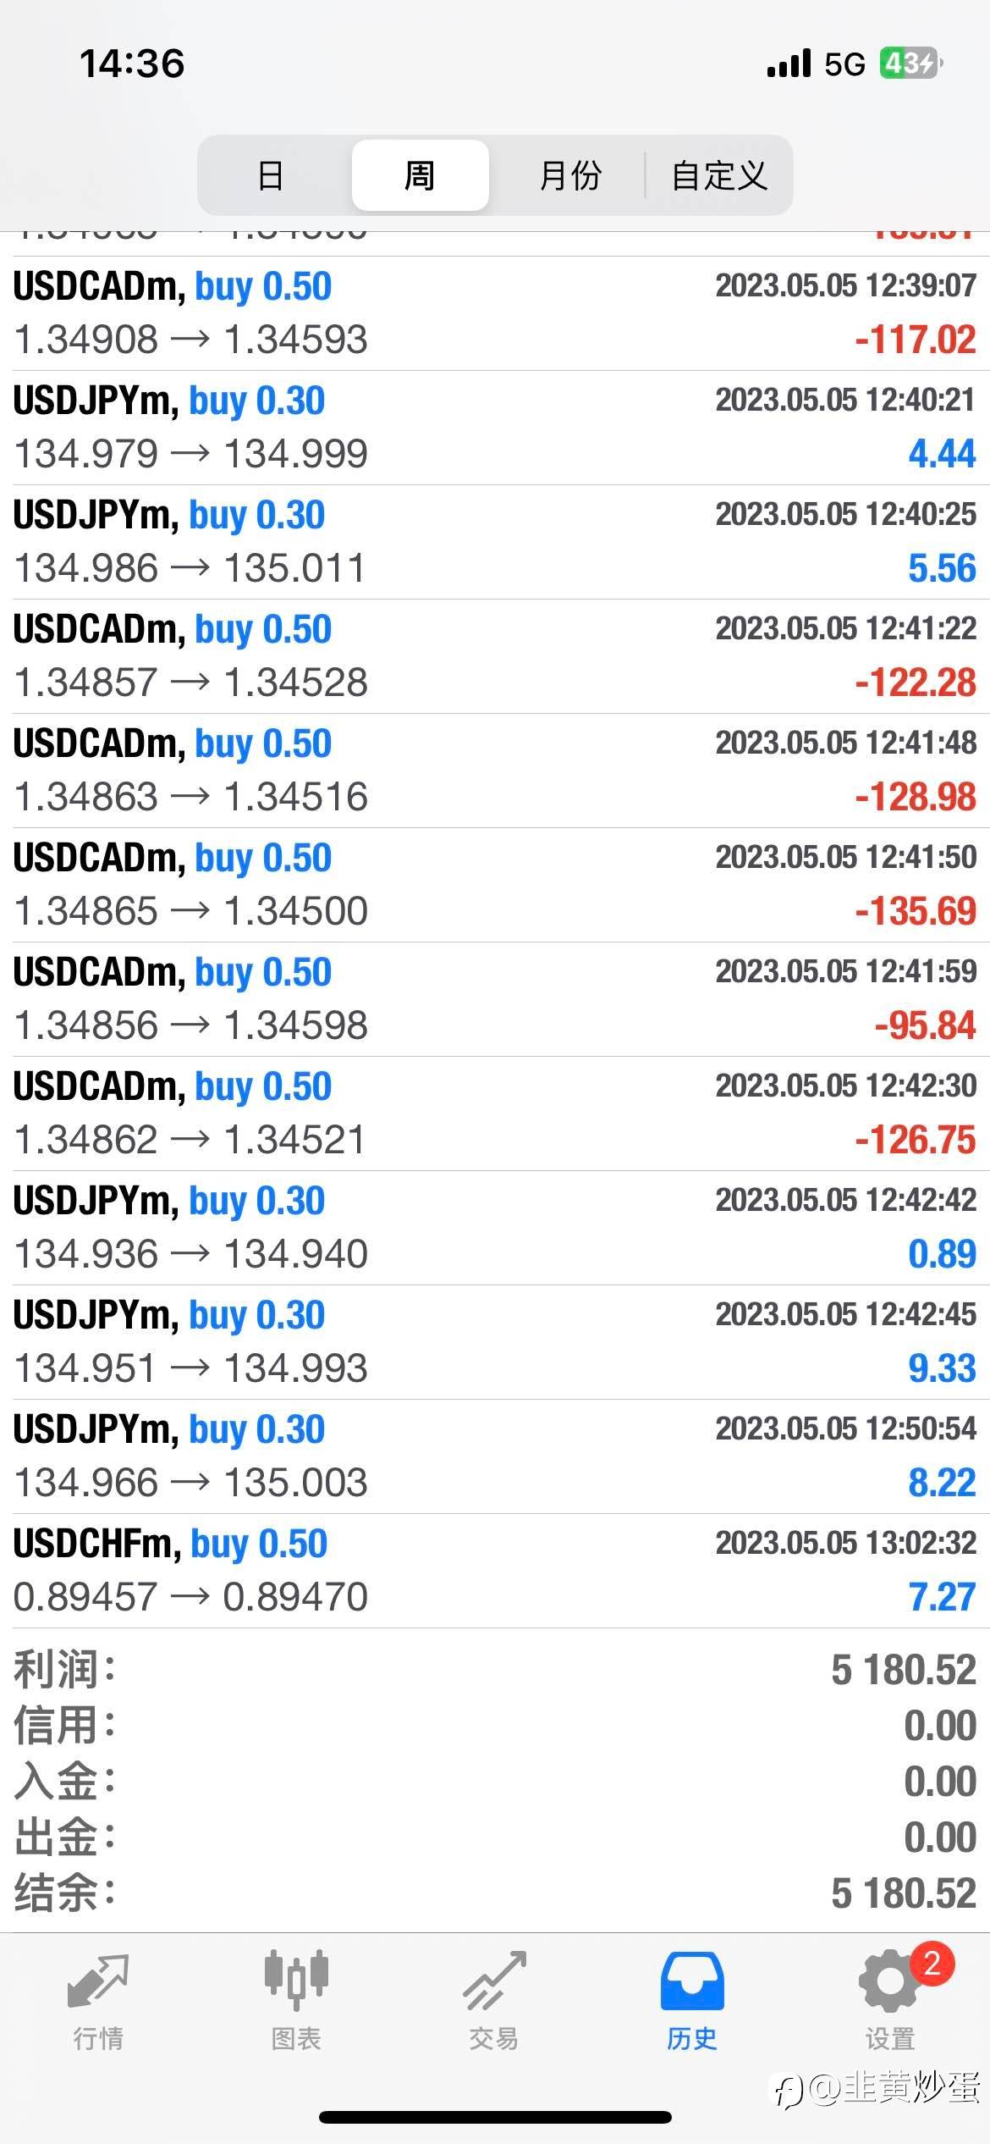990x2144 pixels.
Task: Tap the 利润 profit summary row
Action: (495, 1670)
